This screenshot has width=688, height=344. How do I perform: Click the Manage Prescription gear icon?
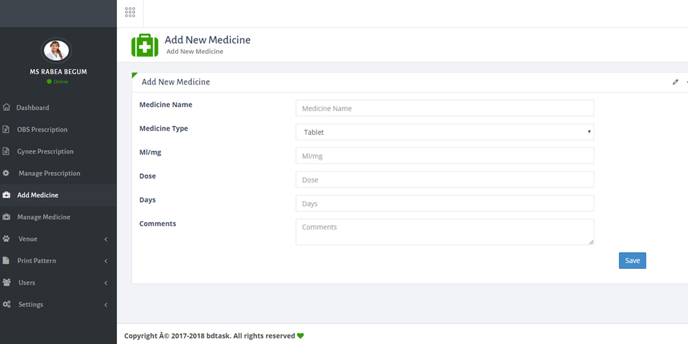click(6, 173)
